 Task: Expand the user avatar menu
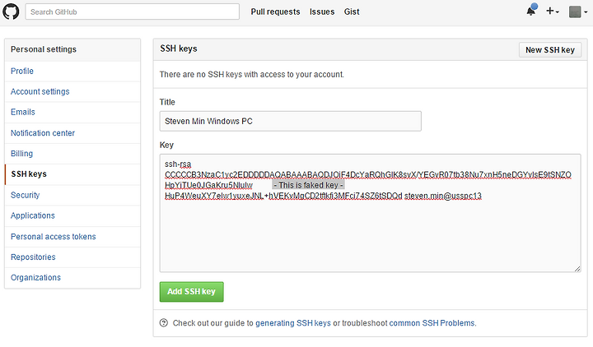[x=578, y=12]
